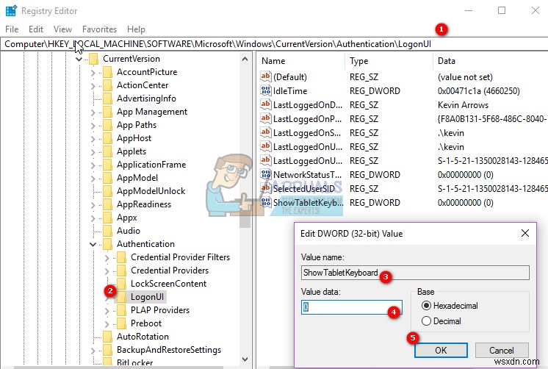Click the AdvertisingInfo folder icon

pos(107,98)
